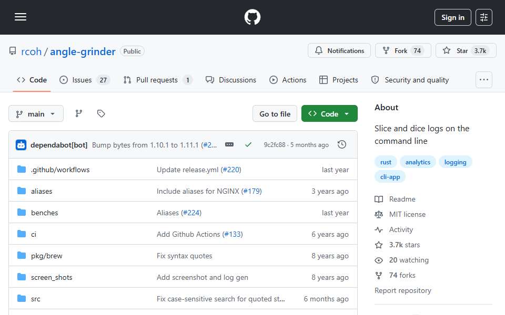
Task: Click folder icon of benches row
Action: click(21, 212)
